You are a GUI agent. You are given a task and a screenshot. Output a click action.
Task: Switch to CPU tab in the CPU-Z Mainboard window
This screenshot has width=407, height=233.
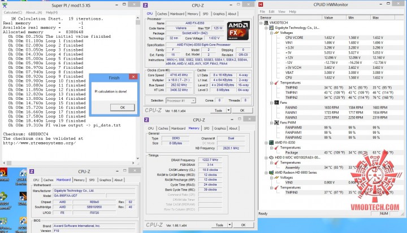coord(36,180)
